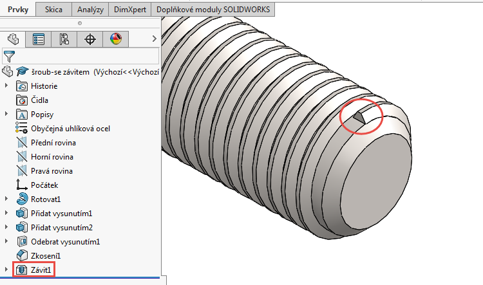Select the Přidat vysunutím1 feature
Image resolution: width=483 pixels, height=285 pixels.
click(62, 214)
